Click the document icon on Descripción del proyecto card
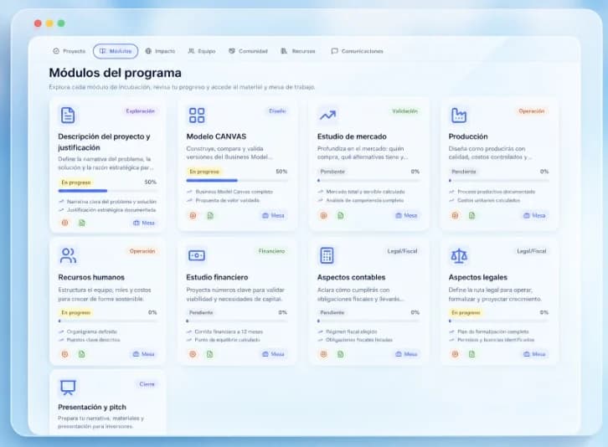The height and width of the screenshot is (447, 608). pyautogui.click(x=68, y=116)
